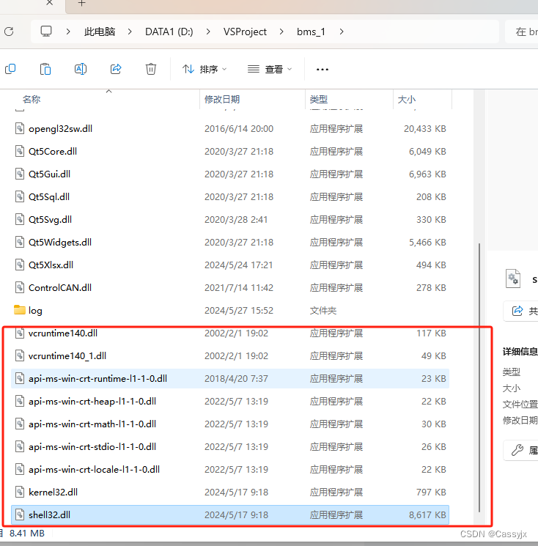Click the 2016/6/14 20:00 date cell
Viewport: 538px width, 546px height.
click(x=239, y=129)
